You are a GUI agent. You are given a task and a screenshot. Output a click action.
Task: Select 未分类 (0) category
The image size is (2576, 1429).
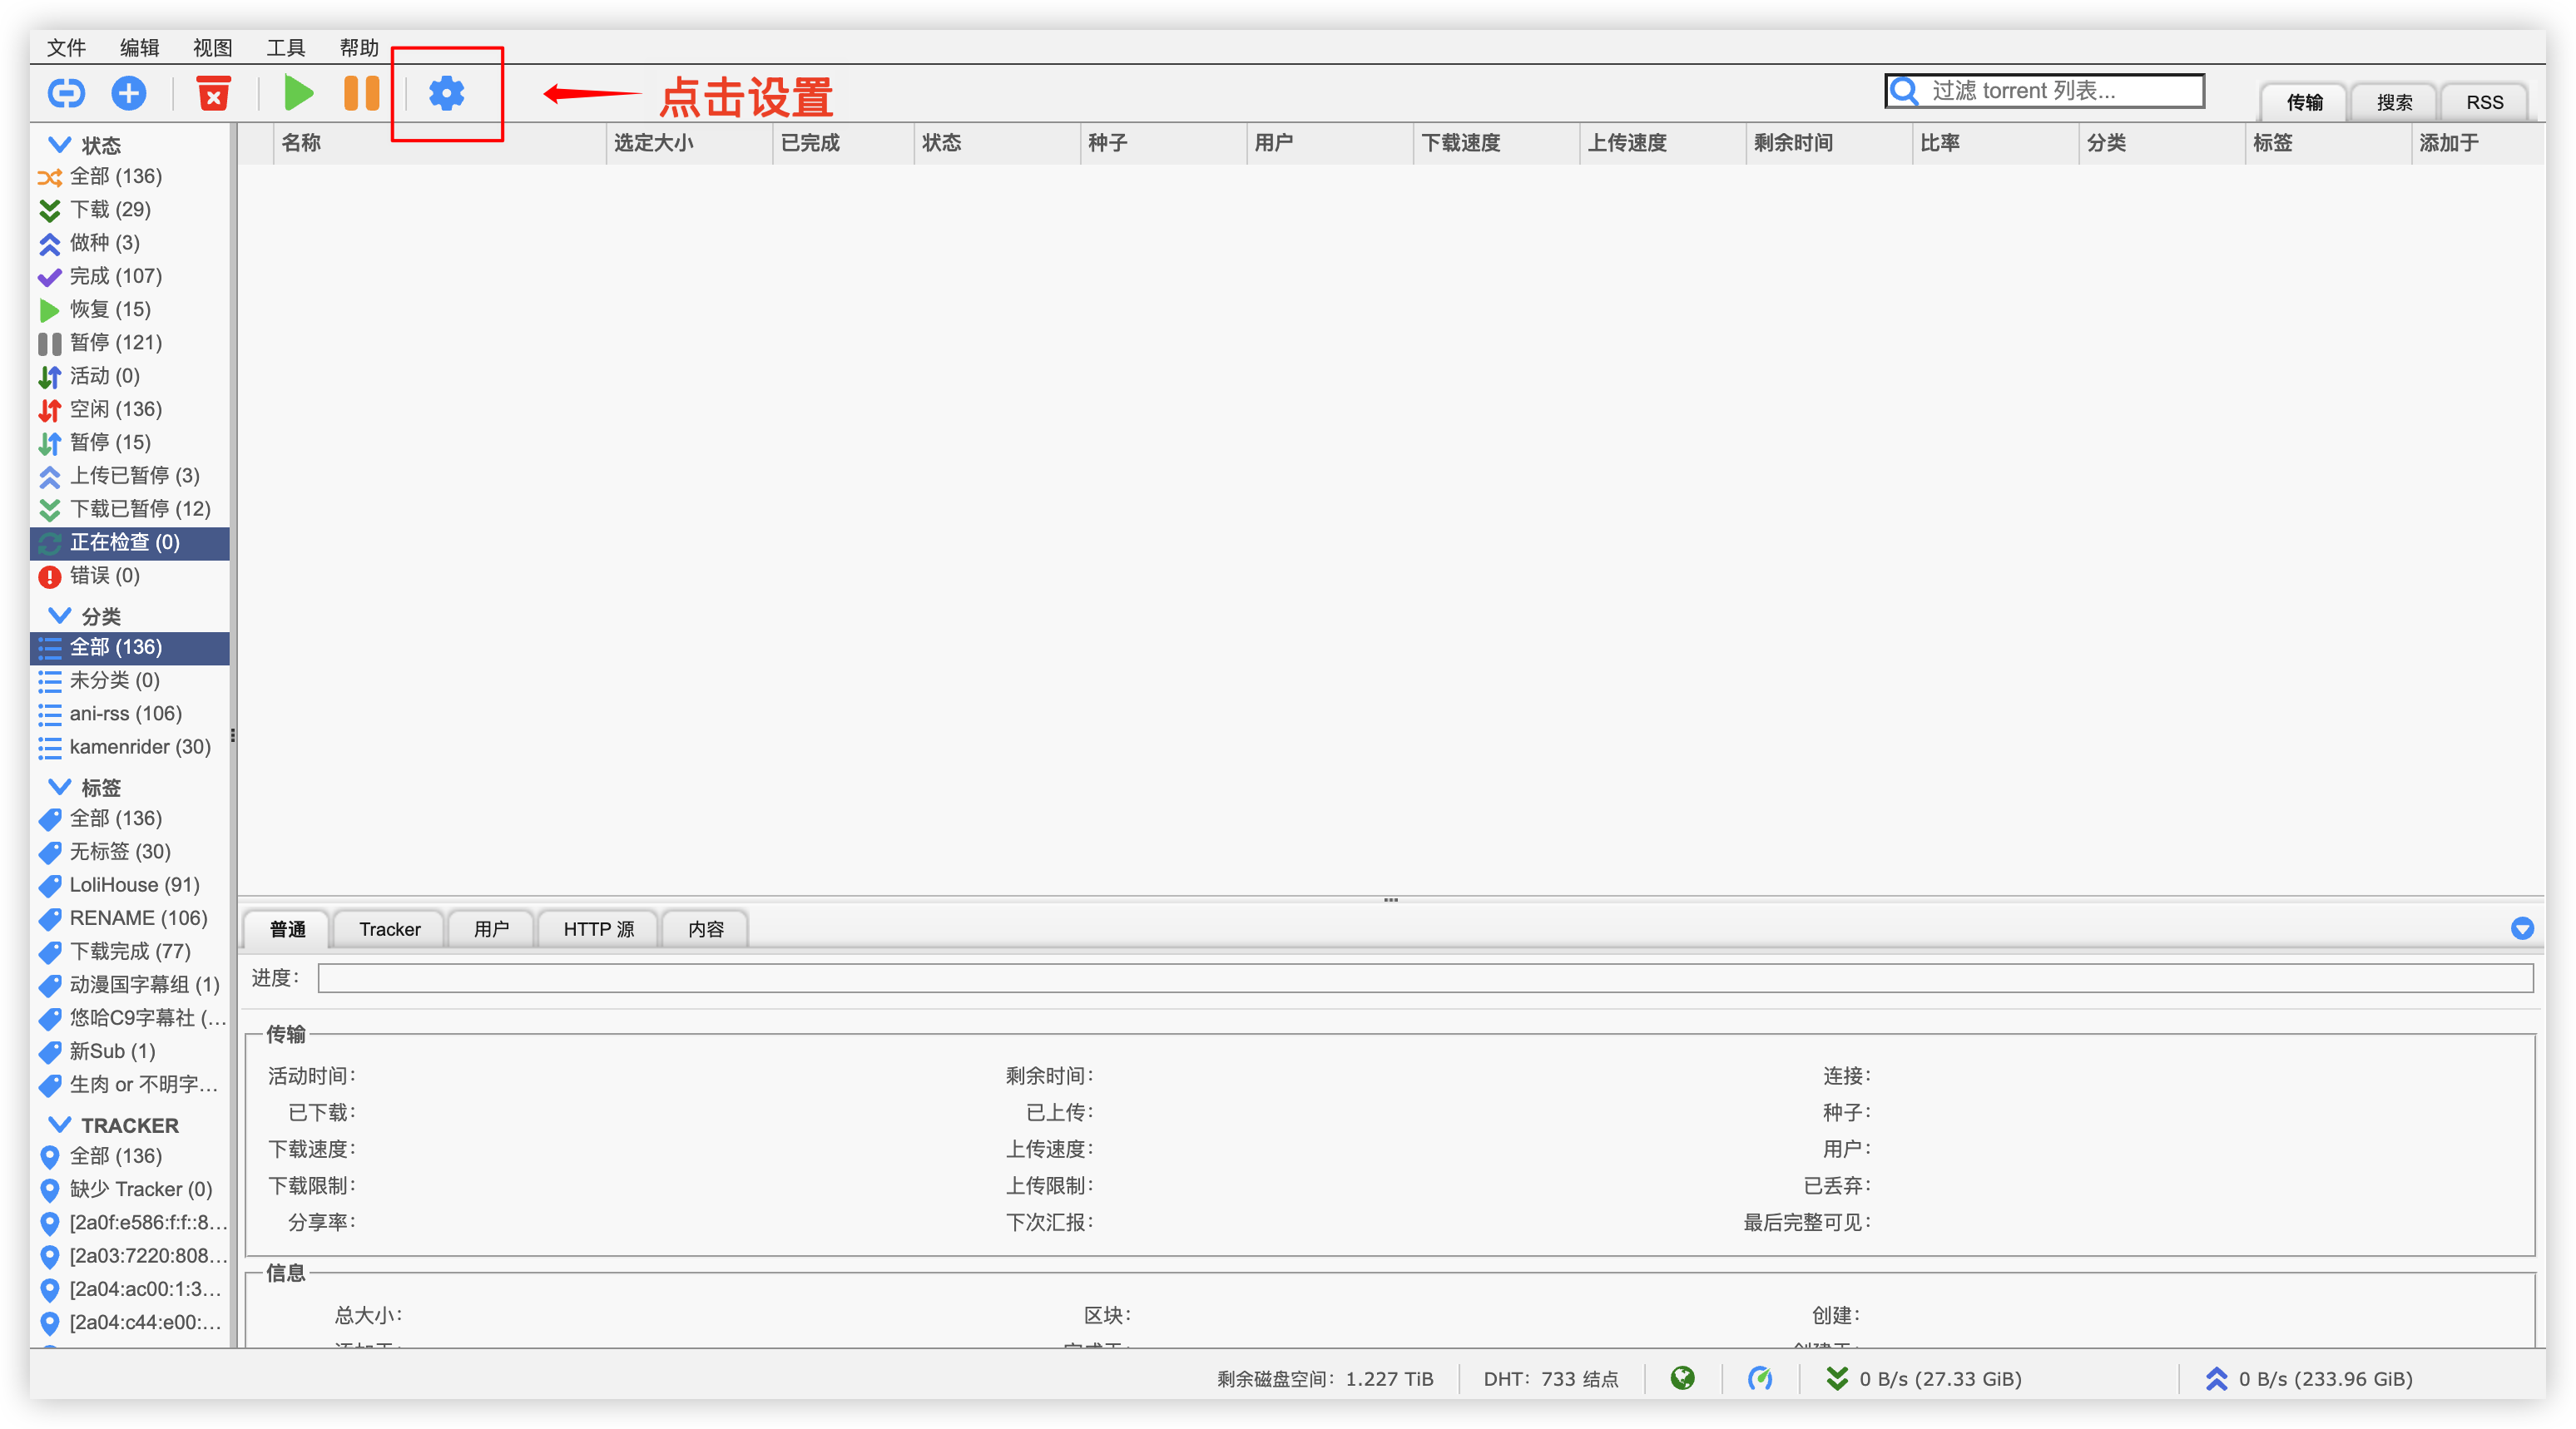pyautogui.click(x=131, y=680)
